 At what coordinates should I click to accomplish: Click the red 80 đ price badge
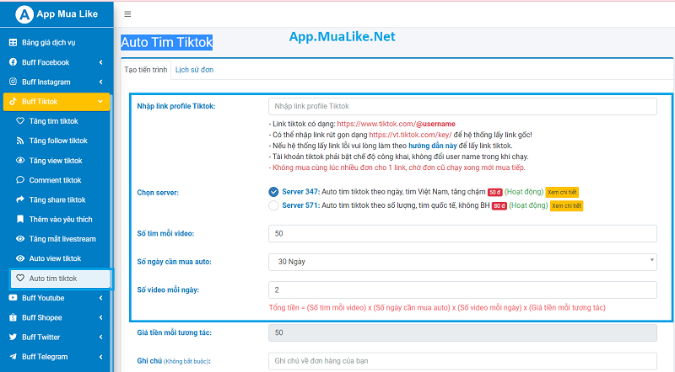pos(499,206)
